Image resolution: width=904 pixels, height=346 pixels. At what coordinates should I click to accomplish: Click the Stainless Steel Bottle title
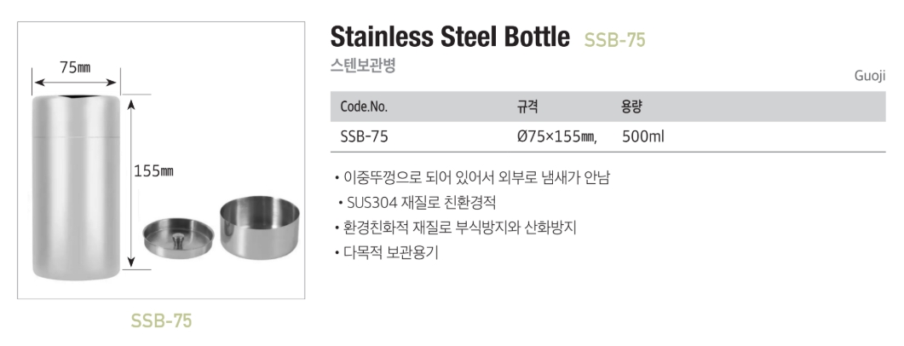point(449,37)
